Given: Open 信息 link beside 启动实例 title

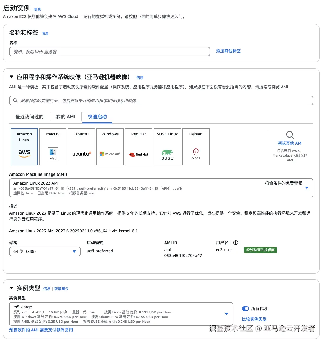Looking at the screenshot, I should [37, 9].
